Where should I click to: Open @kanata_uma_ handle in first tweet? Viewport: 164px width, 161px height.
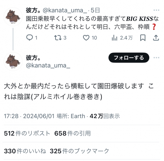(x=65, y=10)
